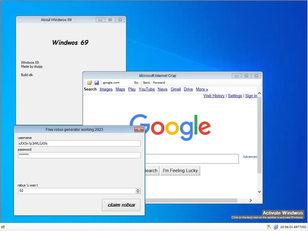This screenshot has height=231, width=308.
Task: Click the password field in robux generator
Action: pos(79,155)
